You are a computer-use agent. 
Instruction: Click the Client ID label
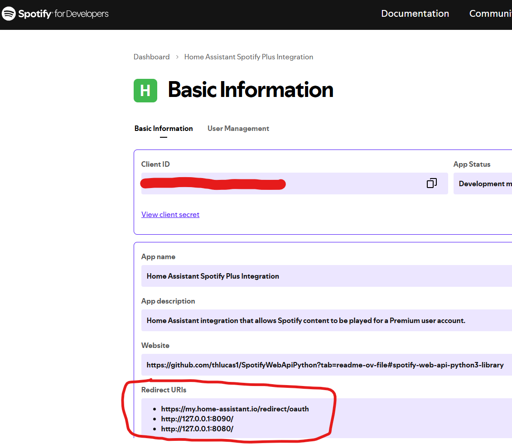click(155, 164)
